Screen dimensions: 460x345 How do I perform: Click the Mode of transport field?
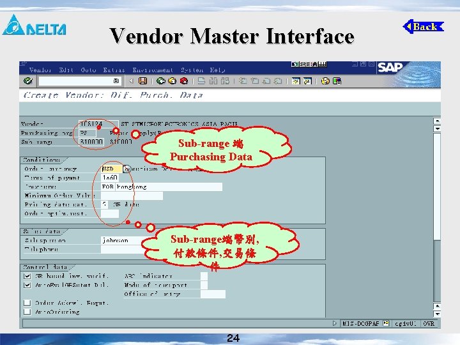coord(204,285)
